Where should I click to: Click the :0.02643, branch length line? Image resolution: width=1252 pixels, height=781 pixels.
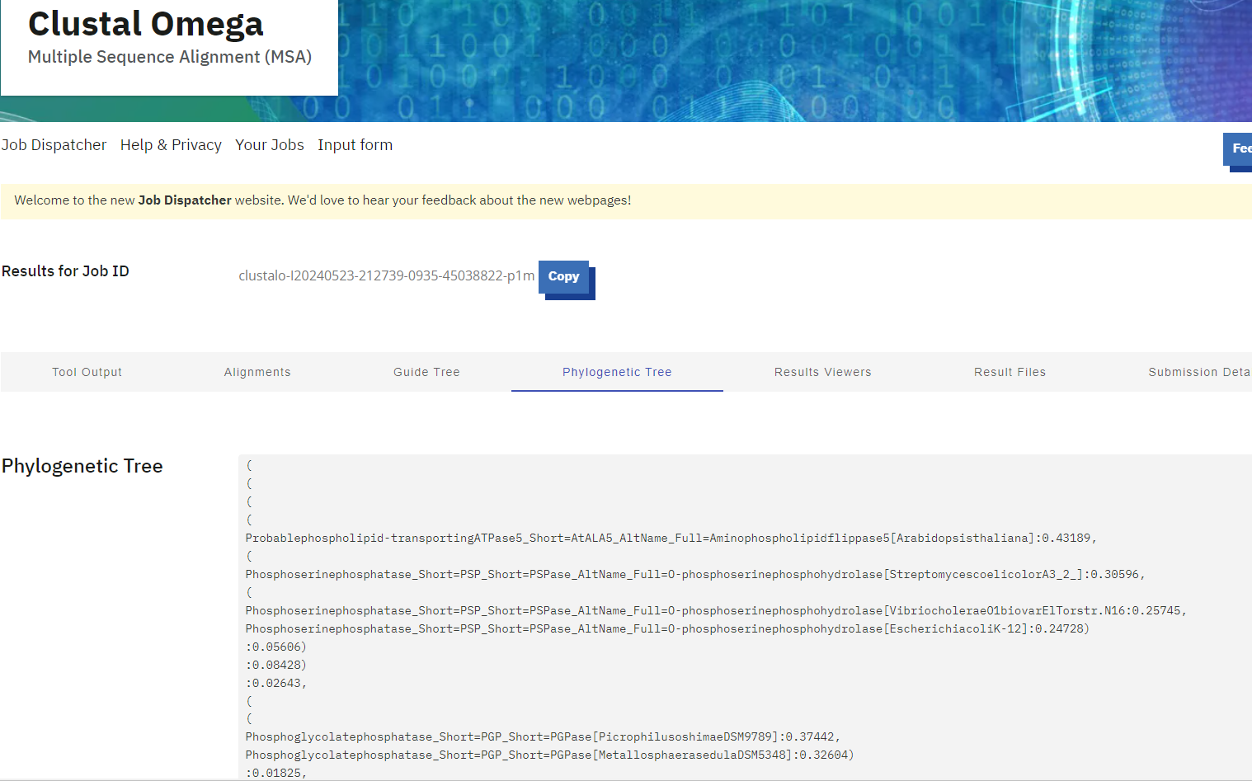pos(276,684)
